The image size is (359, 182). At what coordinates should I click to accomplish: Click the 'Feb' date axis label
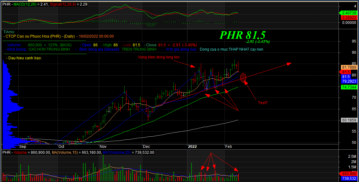pyautogui.click(x=228, y=147)
